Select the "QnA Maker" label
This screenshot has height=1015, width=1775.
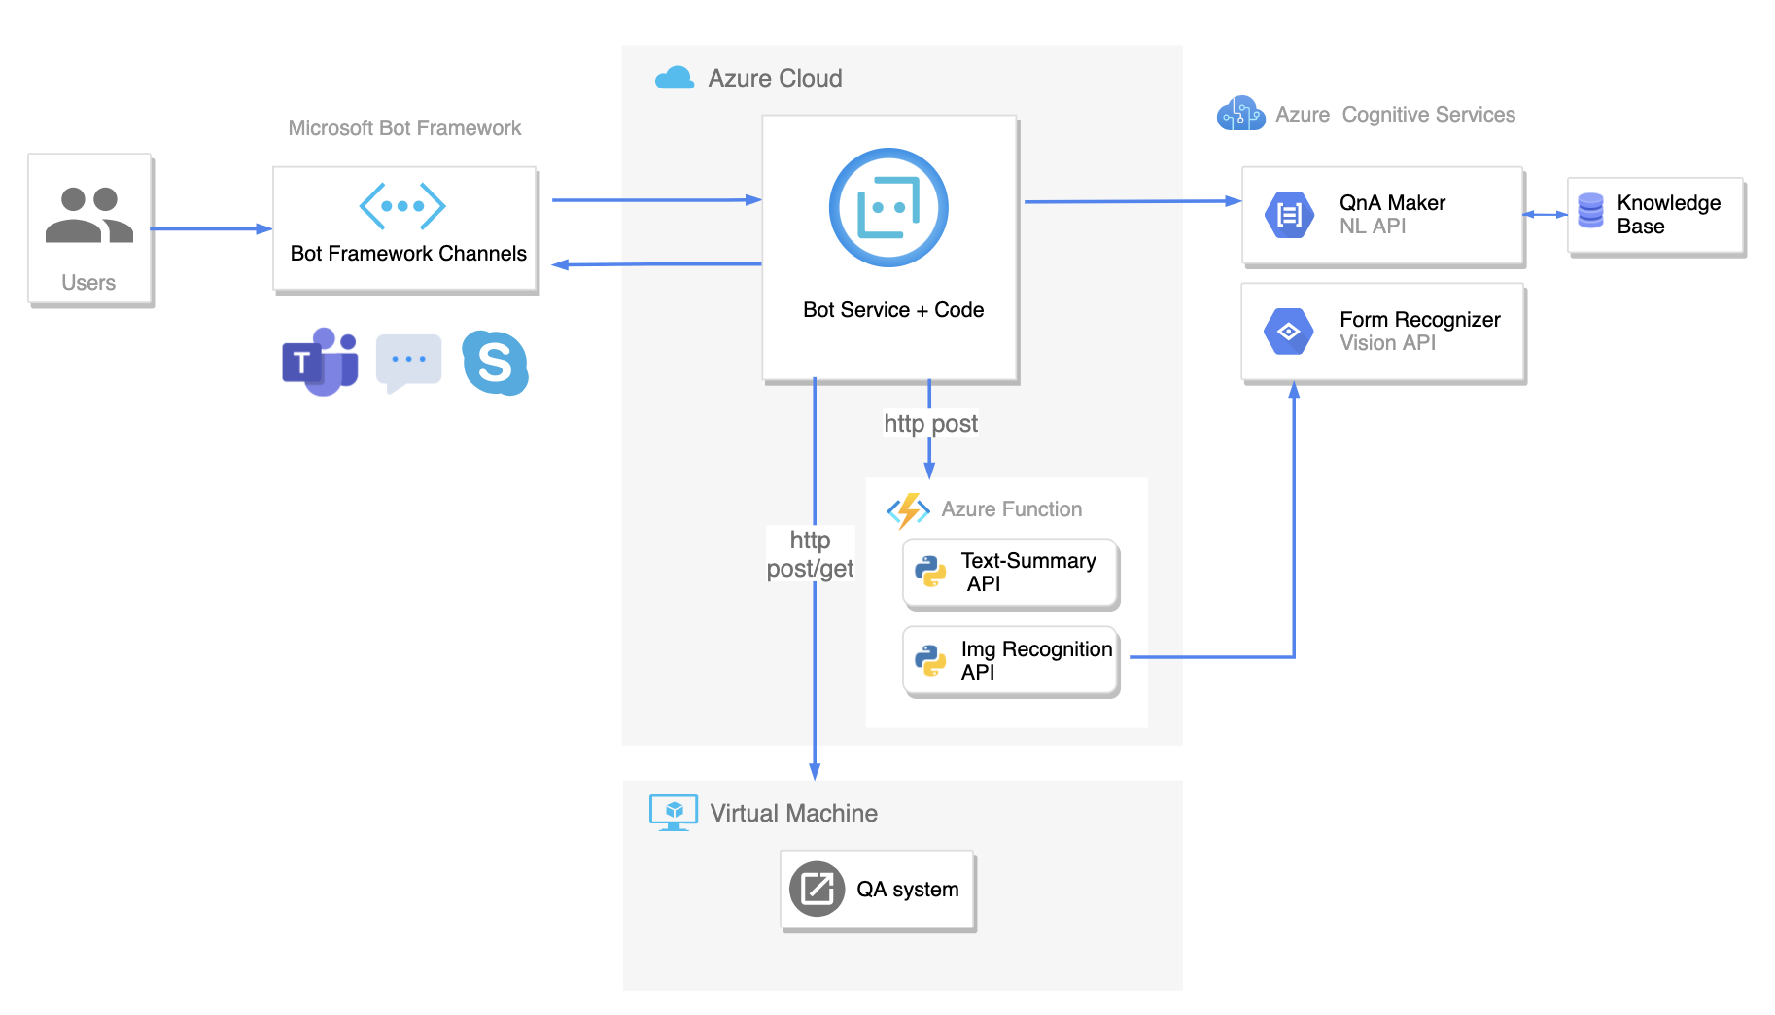(1392, 202)
